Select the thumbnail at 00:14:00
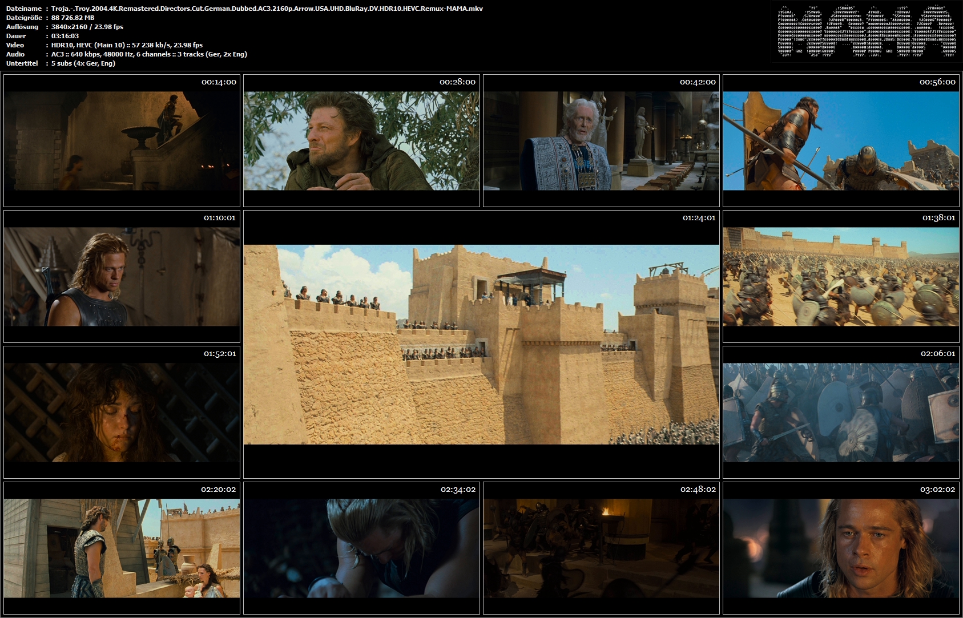 coord(122,140)
